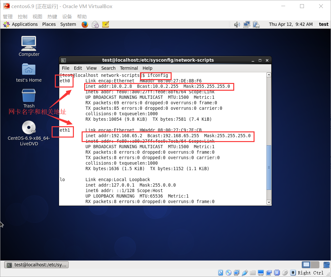Viewport: 331px width, 277px height.
Task: Open VirtualBox 控制 menu
Action: (23, 17)
